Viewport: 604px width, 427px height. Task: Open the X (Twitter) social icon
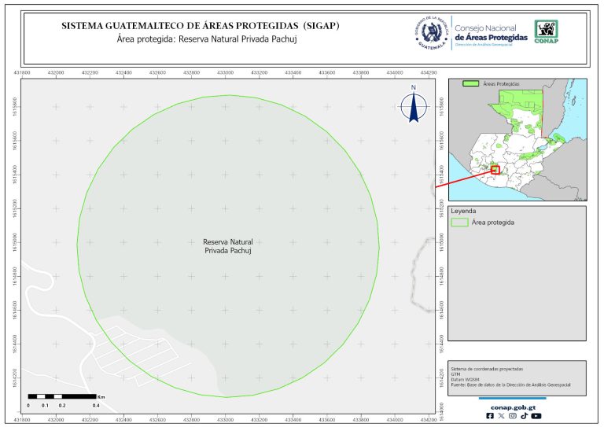coord(501,416)
